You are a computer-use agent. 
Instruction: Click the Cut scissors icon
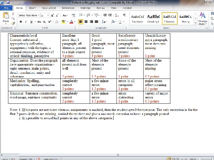coord(13,14)
